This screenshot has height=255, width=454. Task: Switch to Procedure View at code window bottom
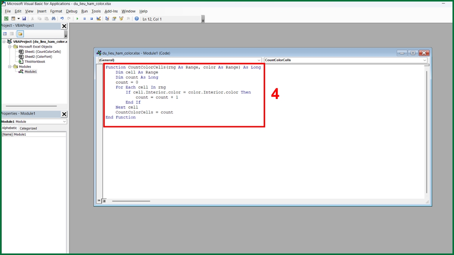click(99, 201)
